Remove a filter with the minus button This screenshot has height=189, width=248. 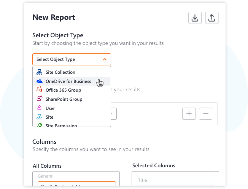[x=205, y=114]
